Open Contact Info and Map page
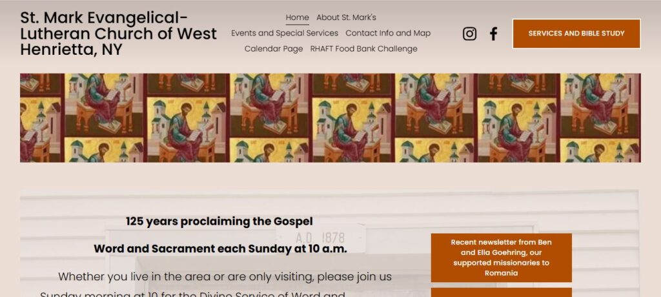The image size is (661, 297). pyautogui.click(x=388, y=33)
